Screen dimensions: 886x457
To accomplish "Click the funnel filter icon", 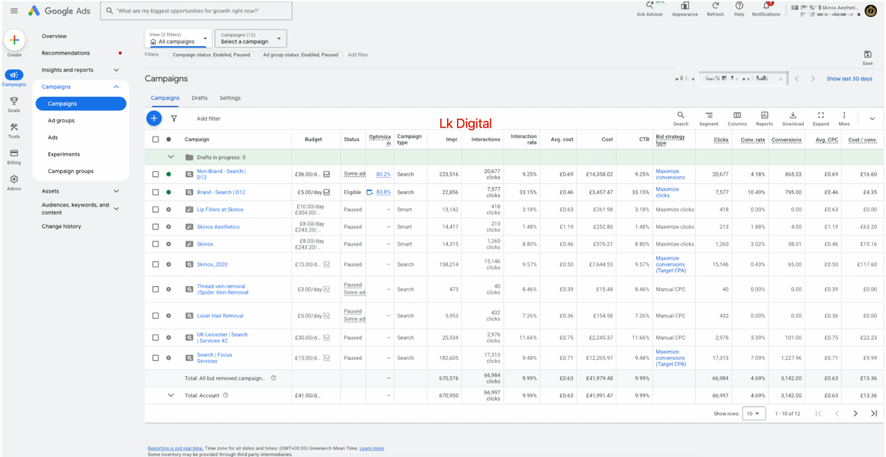I will [174, 119].
